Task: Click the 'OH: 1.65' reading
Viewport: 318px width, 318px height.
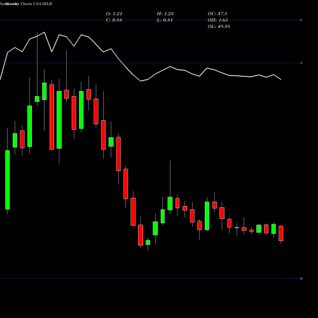Action: pyautogui.click(x=218, y=20)
